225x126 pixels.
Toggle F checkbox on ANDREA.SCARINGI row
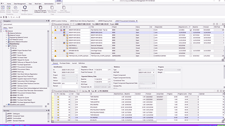[x=190, y=56]
